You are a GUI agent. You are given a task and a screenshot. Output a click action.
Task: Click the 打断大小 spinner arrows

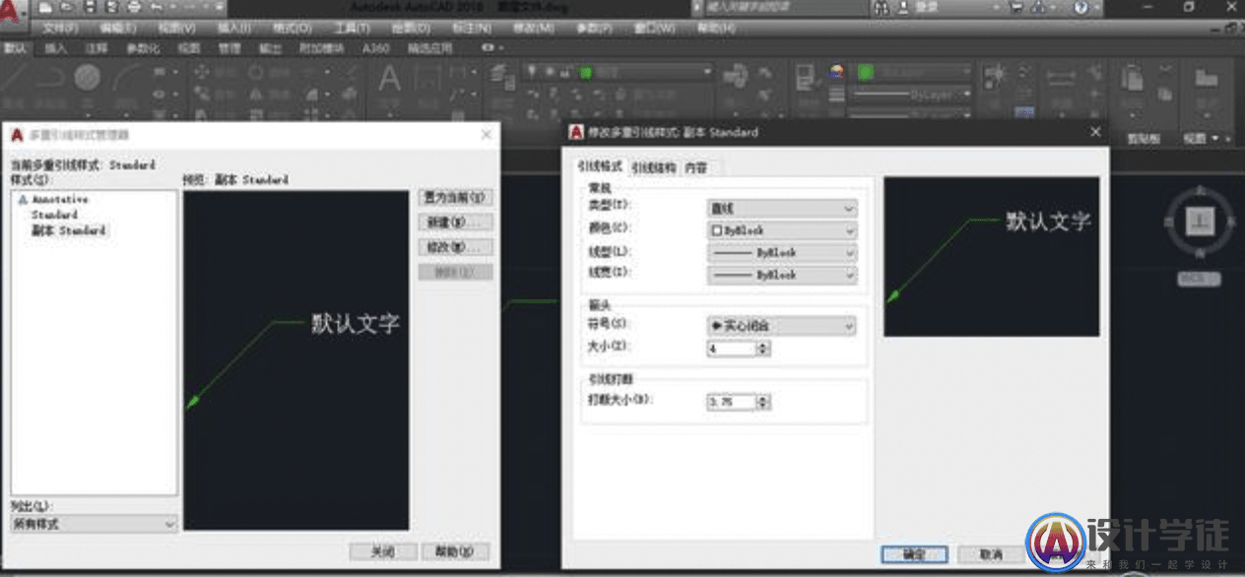[x=763, y=402]
